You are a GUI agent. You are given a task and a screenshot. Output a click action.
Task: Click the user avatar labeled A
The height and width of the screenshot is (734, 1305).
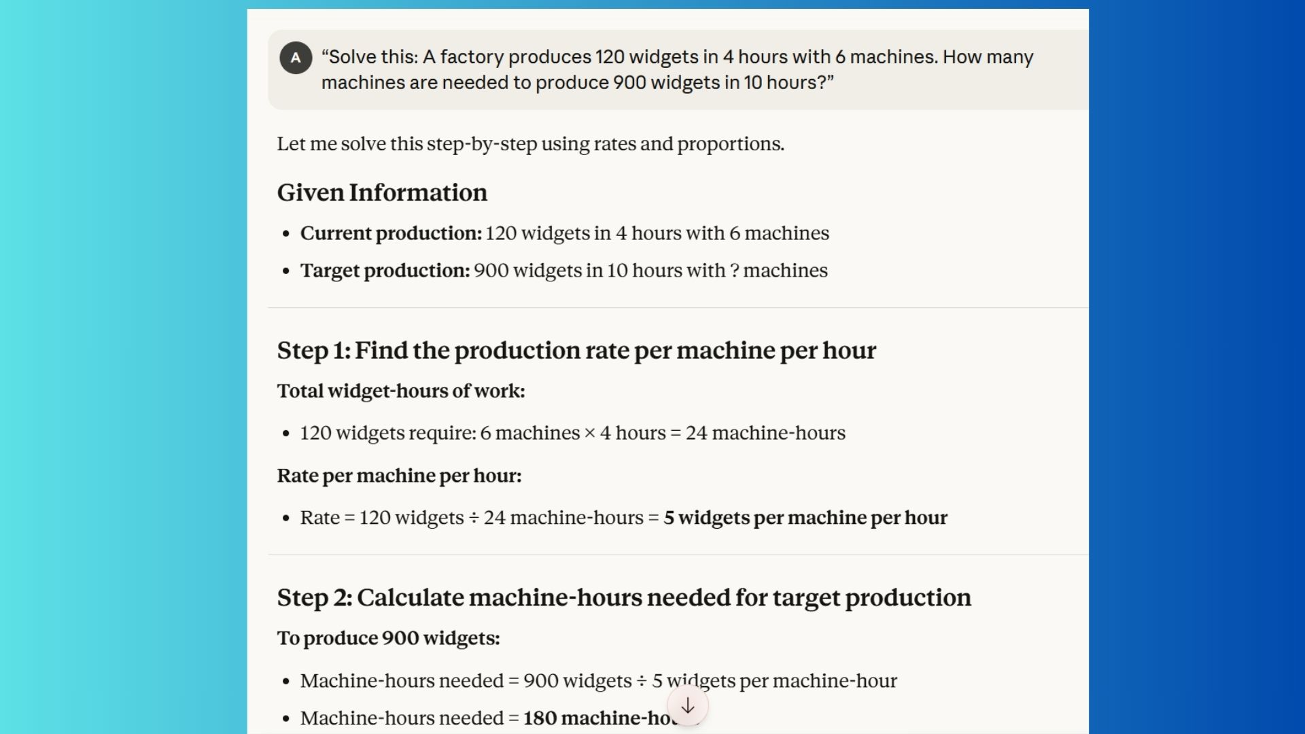coord(296,58)
